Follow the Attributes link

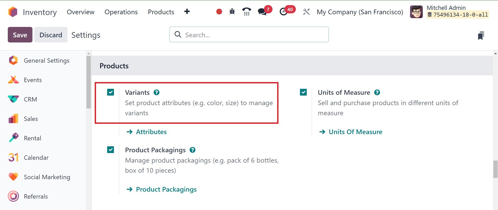tap(151, 132)
